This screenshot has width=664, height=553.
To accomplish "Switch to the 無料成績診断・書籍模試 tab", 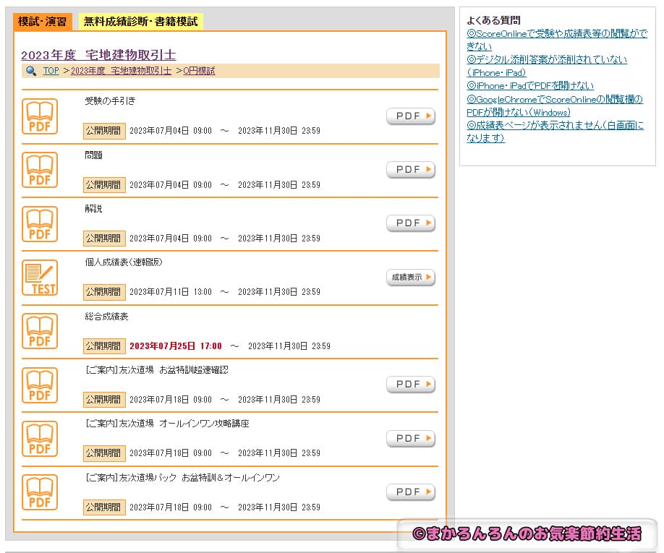I will pos(140,22).
